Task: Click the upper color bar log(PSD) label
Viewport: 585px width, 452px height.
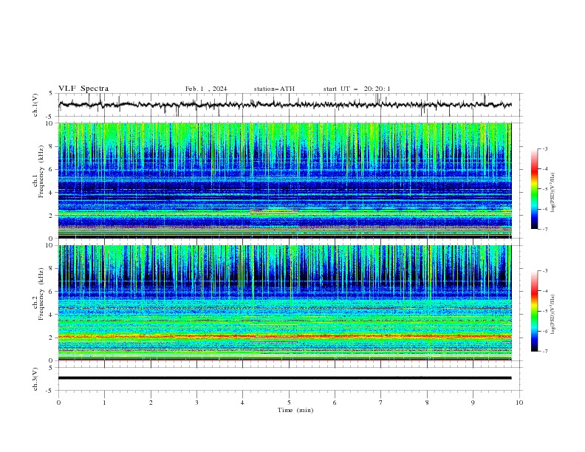Action: tap(553, 193)
